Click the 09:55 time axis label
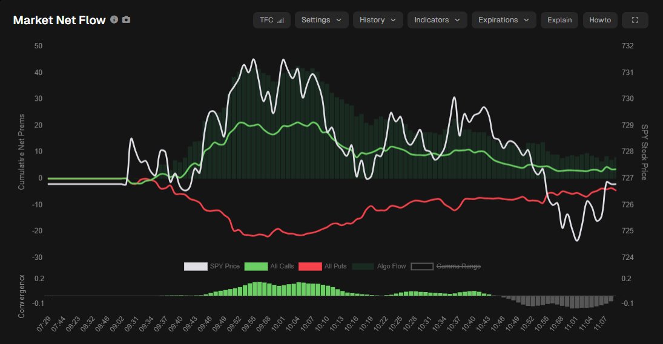This screenshot has height=344, width=663. [249, 324]
